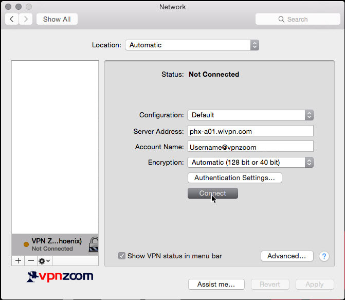Image resolution: width=345 pixels, height=300 pixels.
Task: Click into the Search field
Action: [x=298, y=19]
